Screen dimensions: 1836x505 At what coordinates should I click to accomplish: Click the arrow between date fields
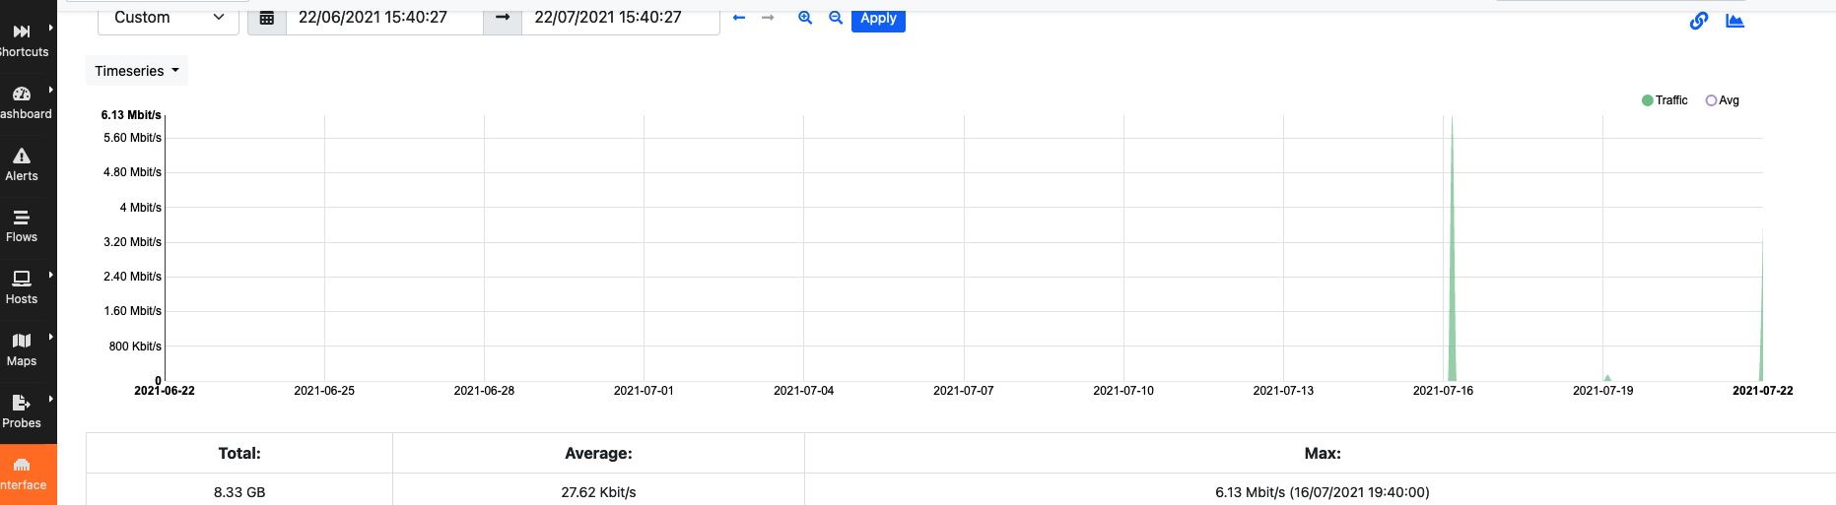click(x=502, y=18)
